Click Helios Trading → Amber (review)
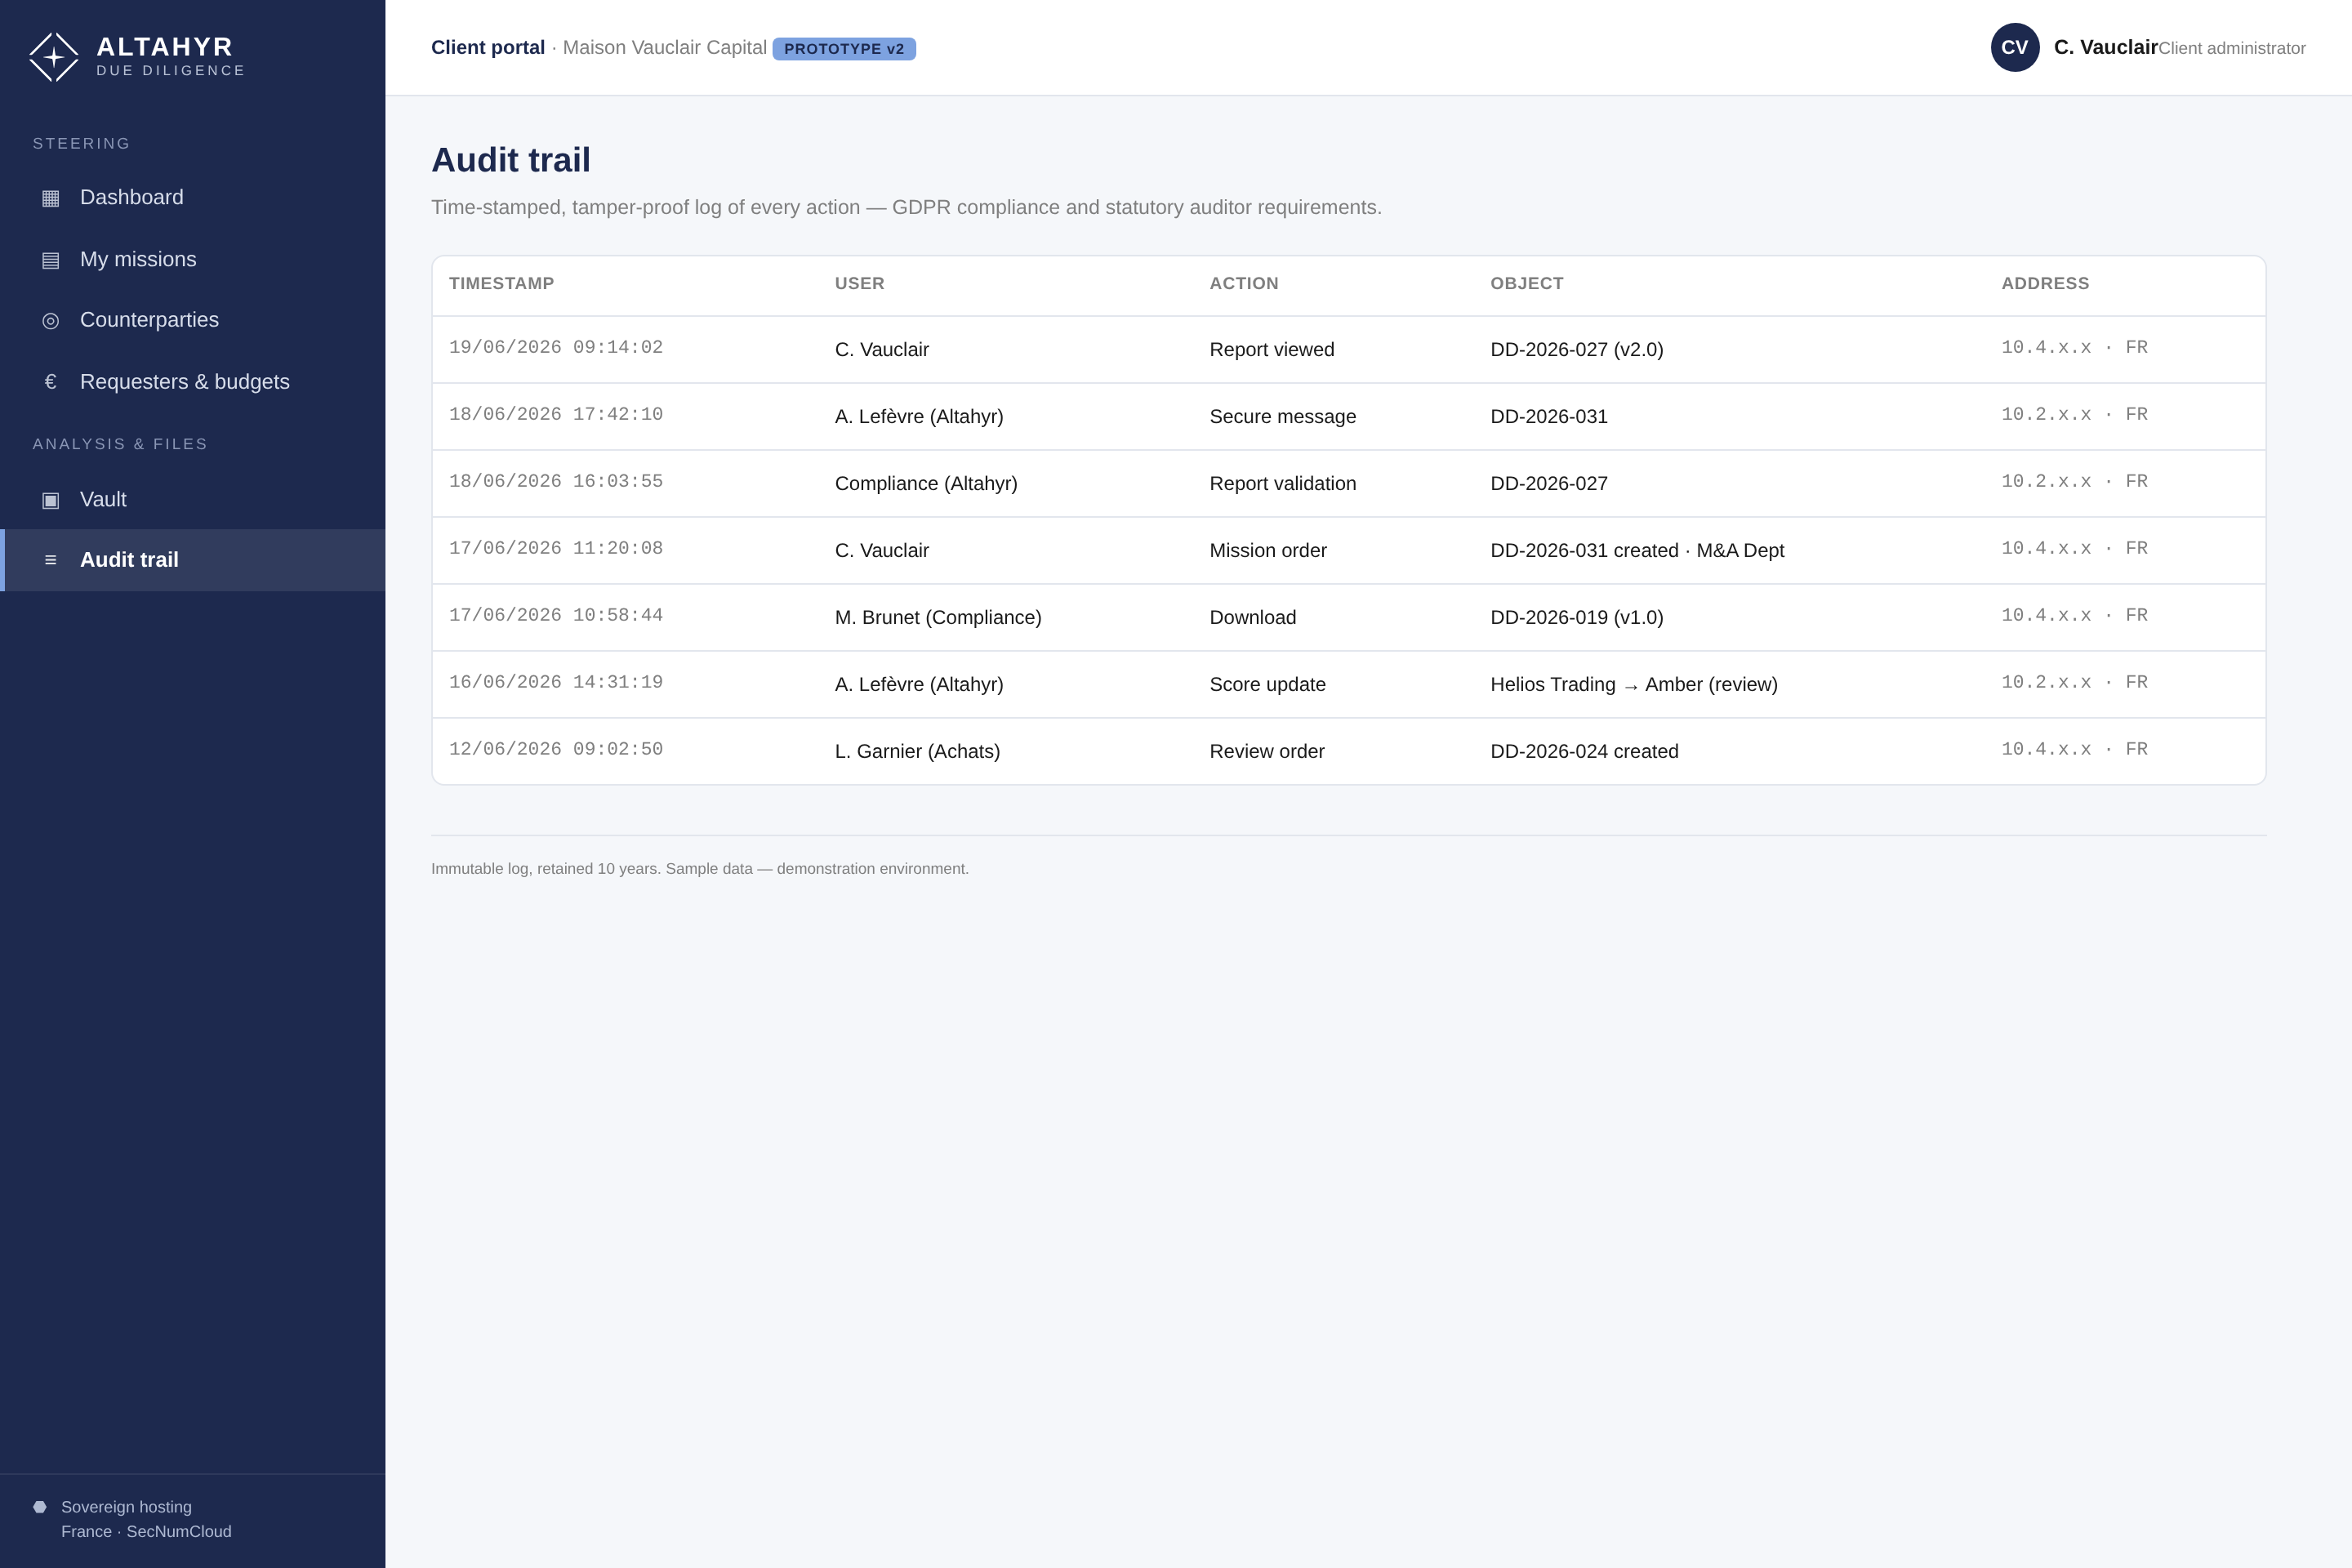 (1634, 685)
